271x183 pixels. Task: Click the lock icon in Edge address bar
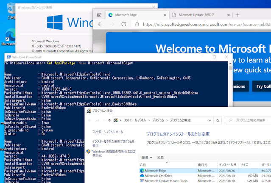click(x=137, y=24)
